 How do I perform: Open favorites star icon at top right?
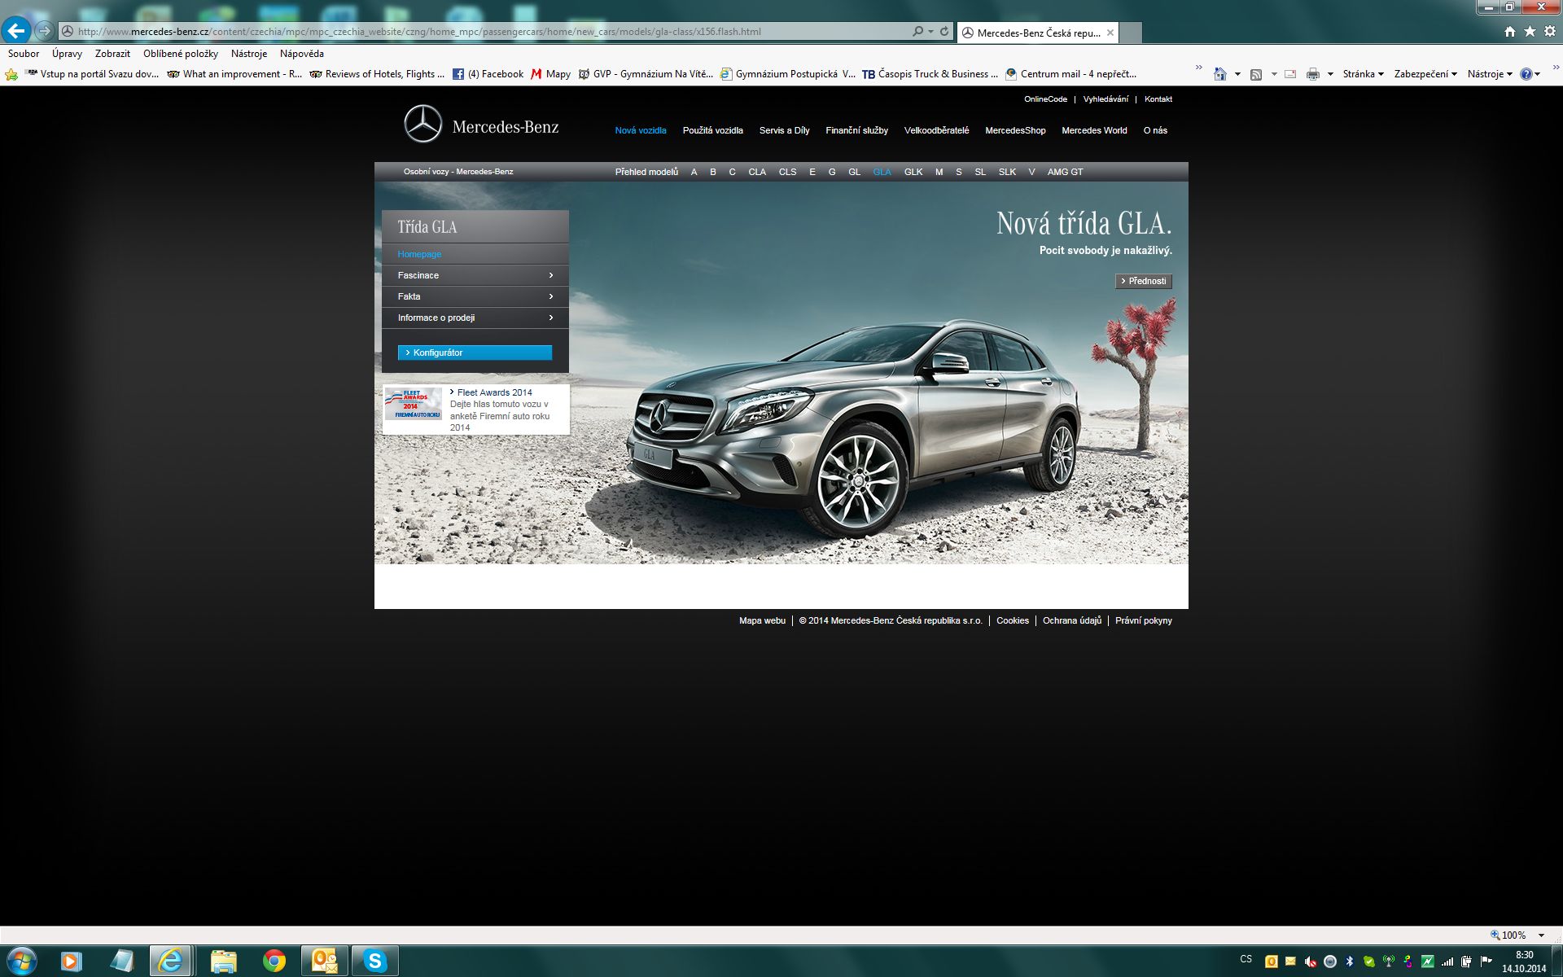pyautogui.click(x=1530, y=32)
